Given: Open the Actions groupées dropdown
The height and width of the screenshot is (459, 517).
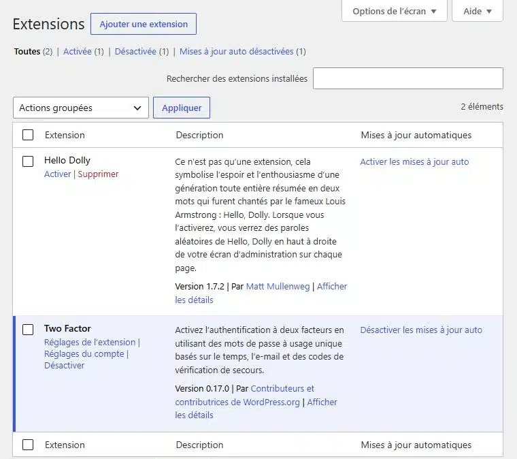Looking at the screenshot, I should point(81,108).
